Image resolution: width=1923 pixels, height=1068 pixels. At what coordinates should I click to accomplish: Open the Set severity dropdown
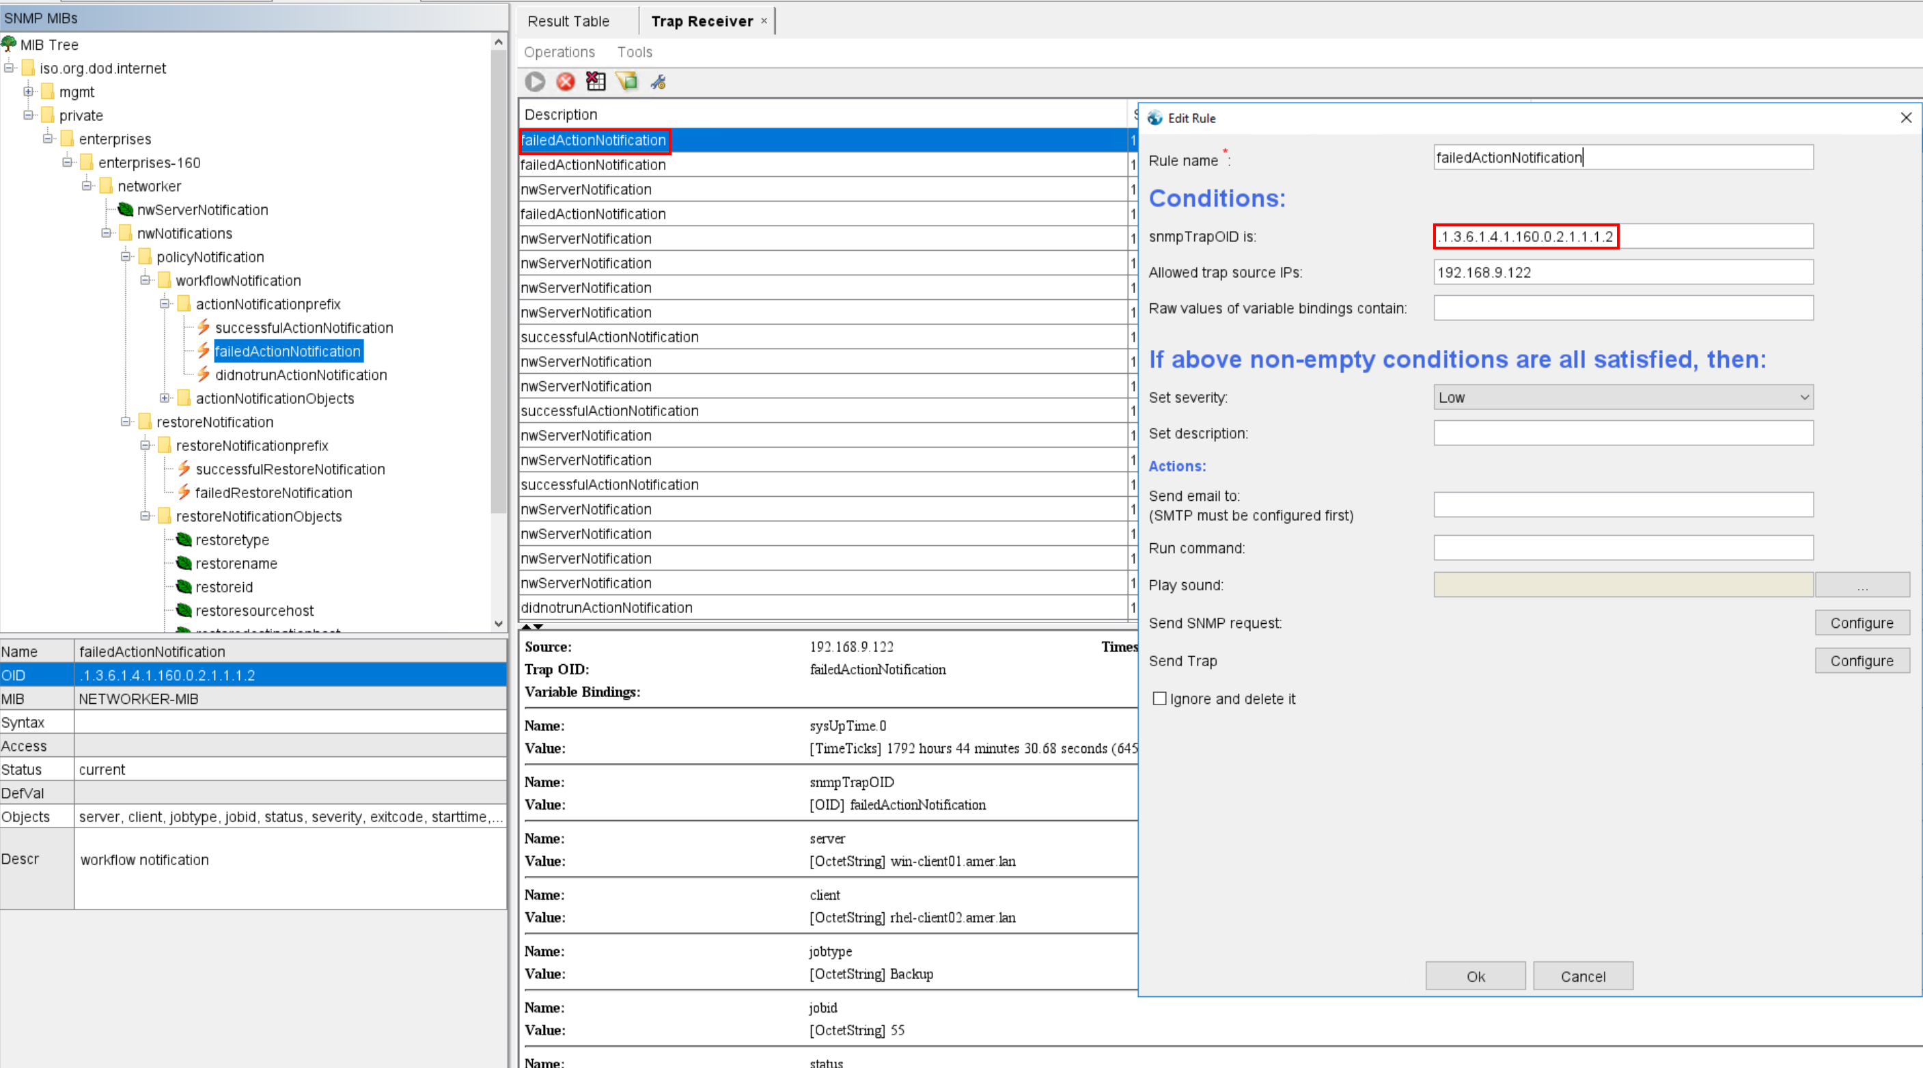click(1623, 397)
